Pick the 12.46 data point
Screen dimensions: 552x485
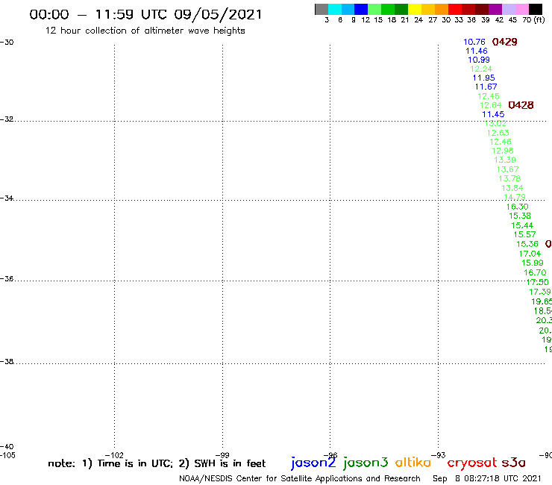click(501, 142)
